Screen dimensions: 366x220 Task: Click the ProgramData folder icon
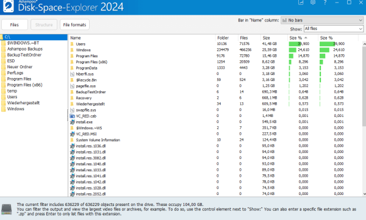[x=72, y=68]
